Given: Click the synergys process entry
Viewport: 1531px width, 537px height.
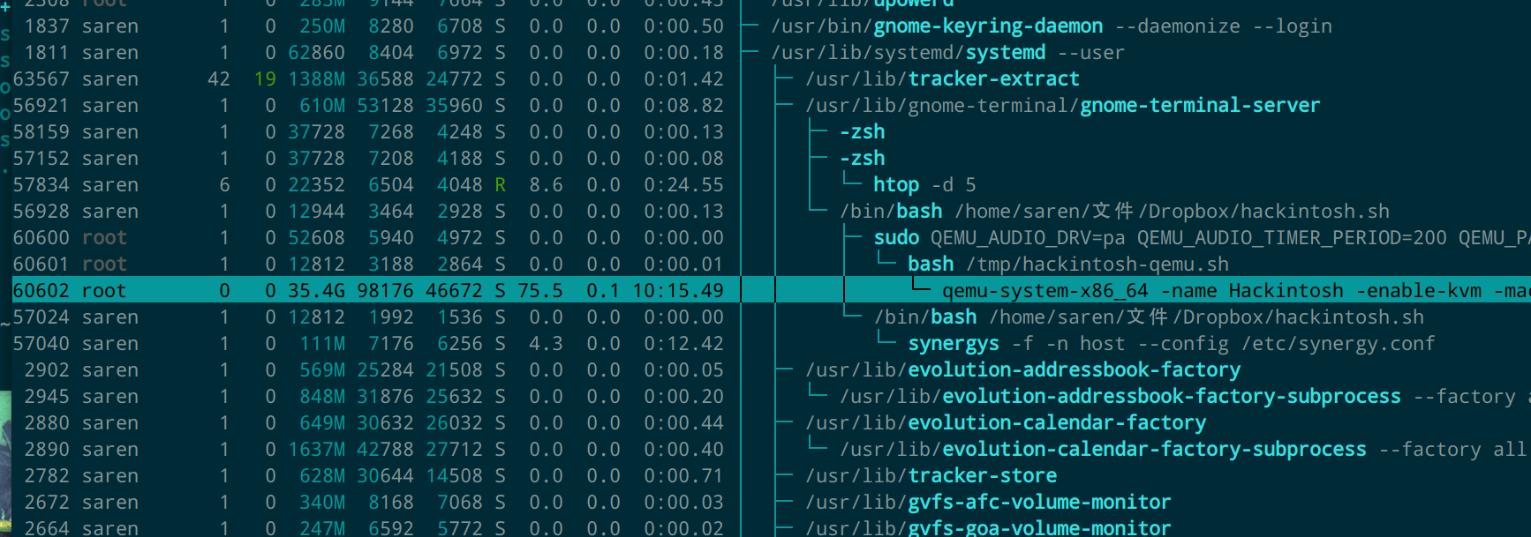Looking at the screenshot, I should [954, 344].
